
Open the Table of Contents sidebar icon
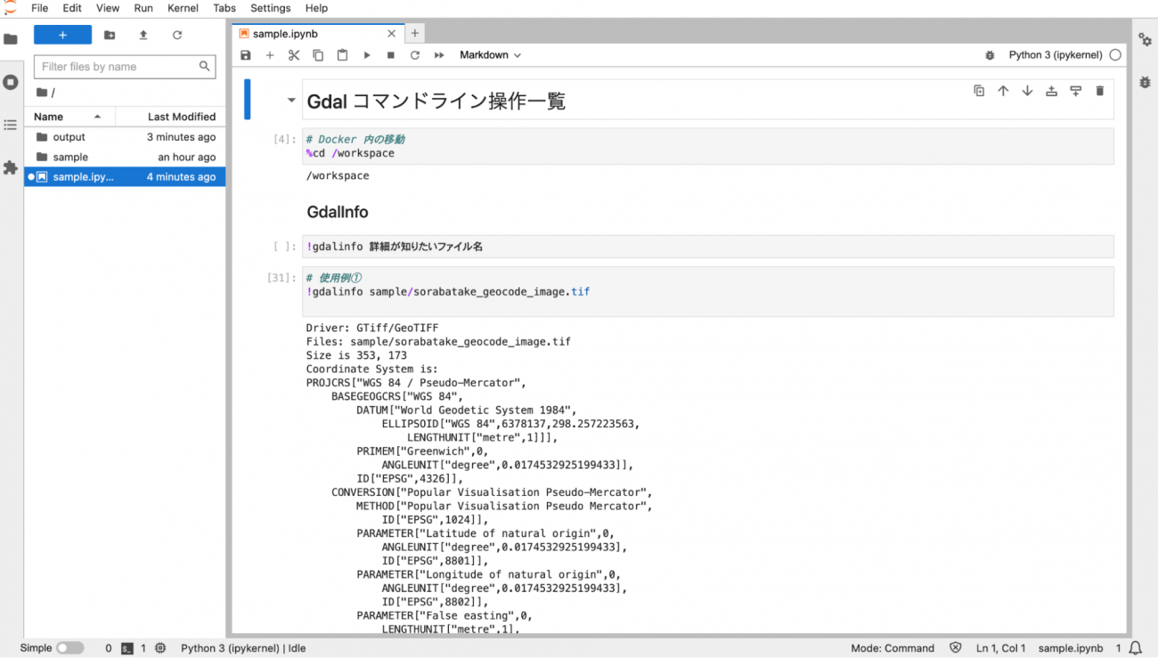pos(11,125)
